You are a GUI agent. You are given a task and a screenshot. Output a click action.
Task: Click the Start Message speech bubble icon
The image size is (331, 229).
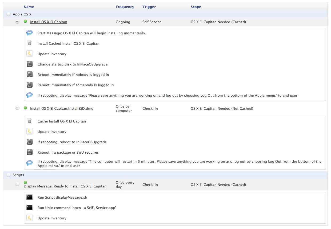(x=29, y=33)
